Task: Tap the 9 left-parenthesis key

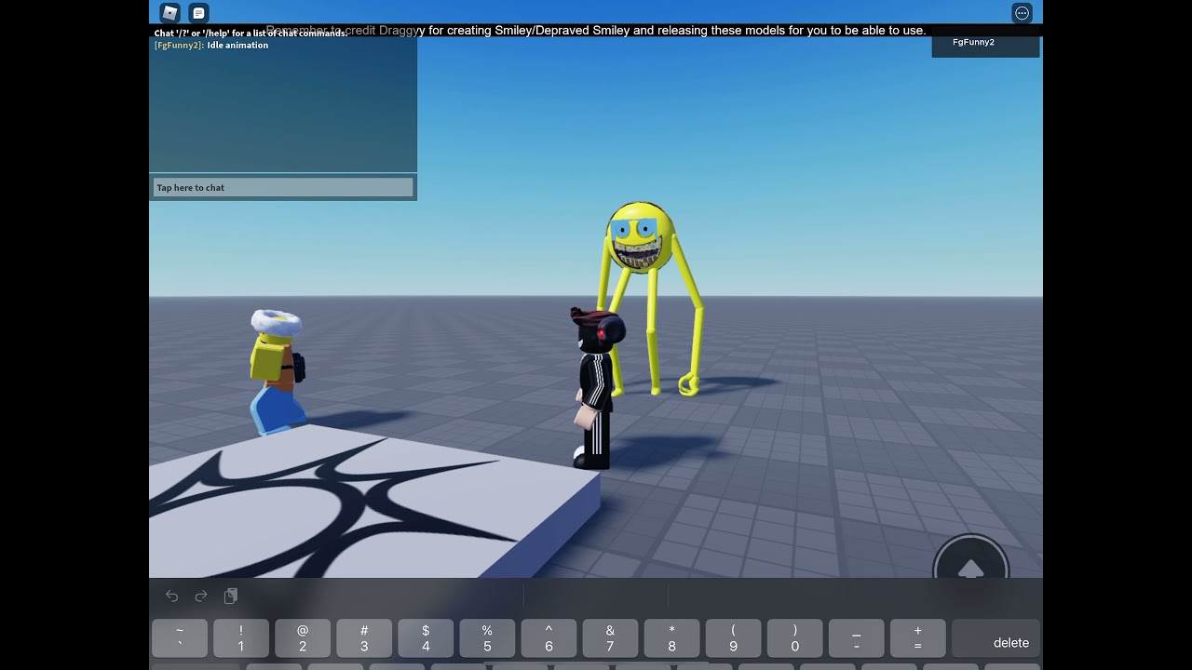Action: (x=733, y=638)
